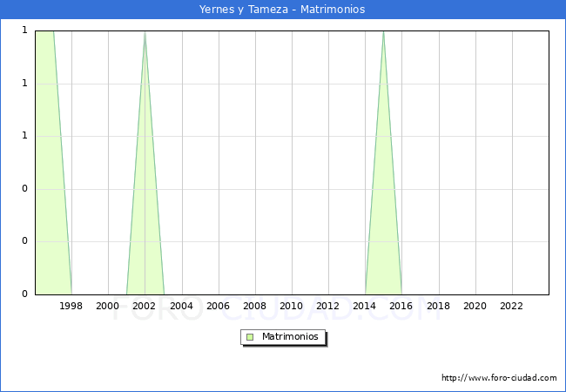Select the 2022 x-axis label
This screenshot has height=392, width=566.
pos(511,306)
